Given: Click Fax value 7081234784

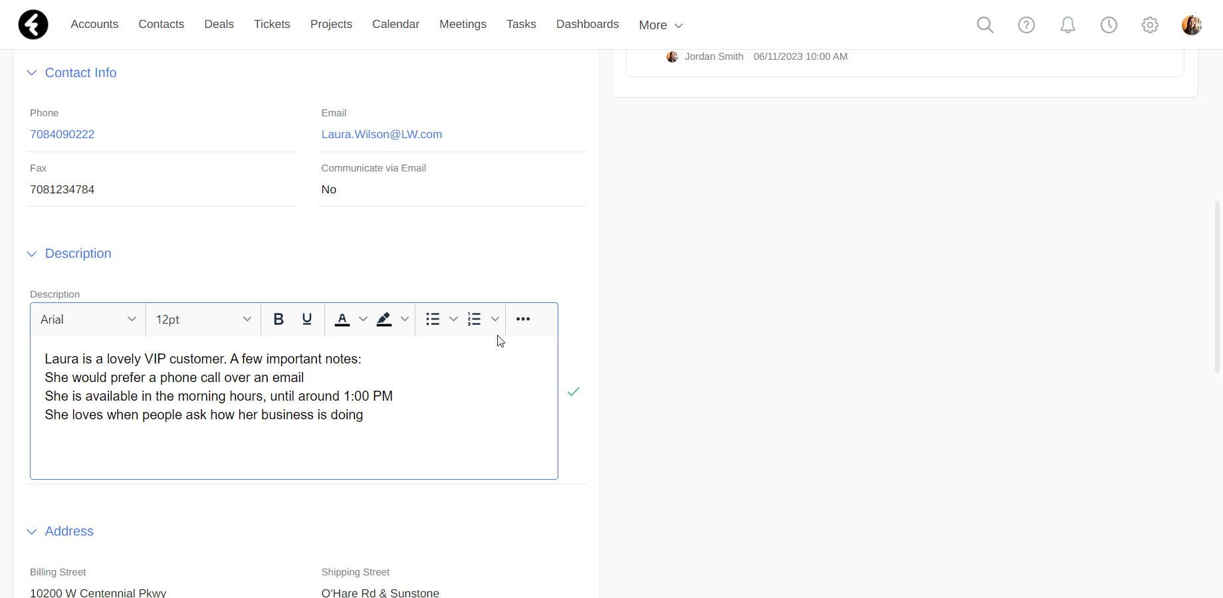Looking at the screenshot, I should pos(62,189).
